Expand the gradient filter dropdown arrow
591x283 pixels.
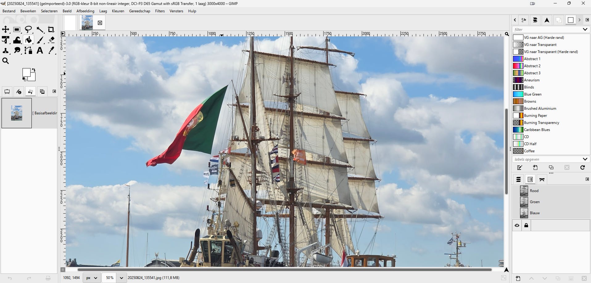pyautogui.click(x=585, y=30)
